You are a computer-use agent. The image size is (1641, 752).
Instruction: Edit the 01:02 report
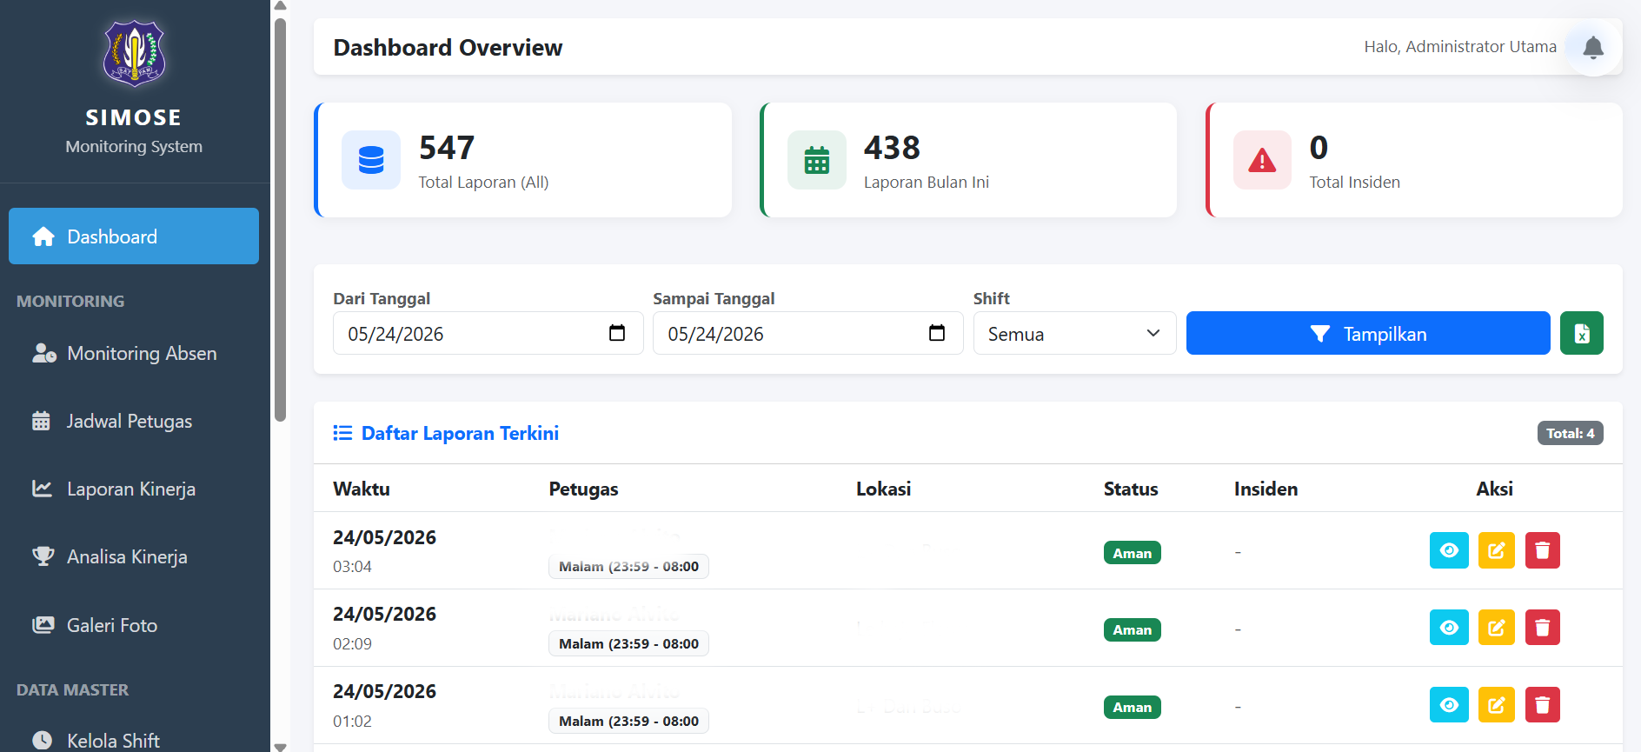(1497, 705)
